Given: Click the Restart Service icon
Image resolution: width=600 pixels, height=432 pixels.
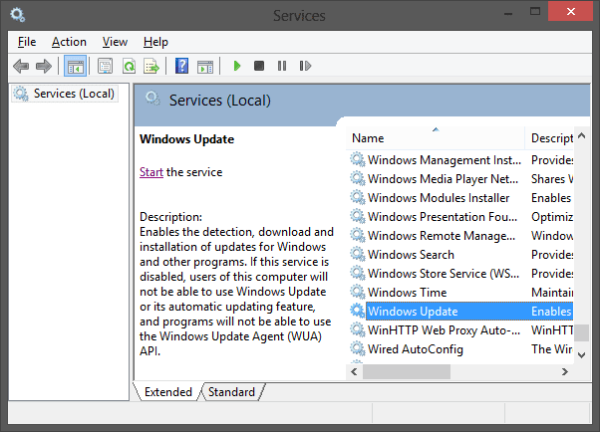Looking at the screenshot, I should click(x=305, y=66).
